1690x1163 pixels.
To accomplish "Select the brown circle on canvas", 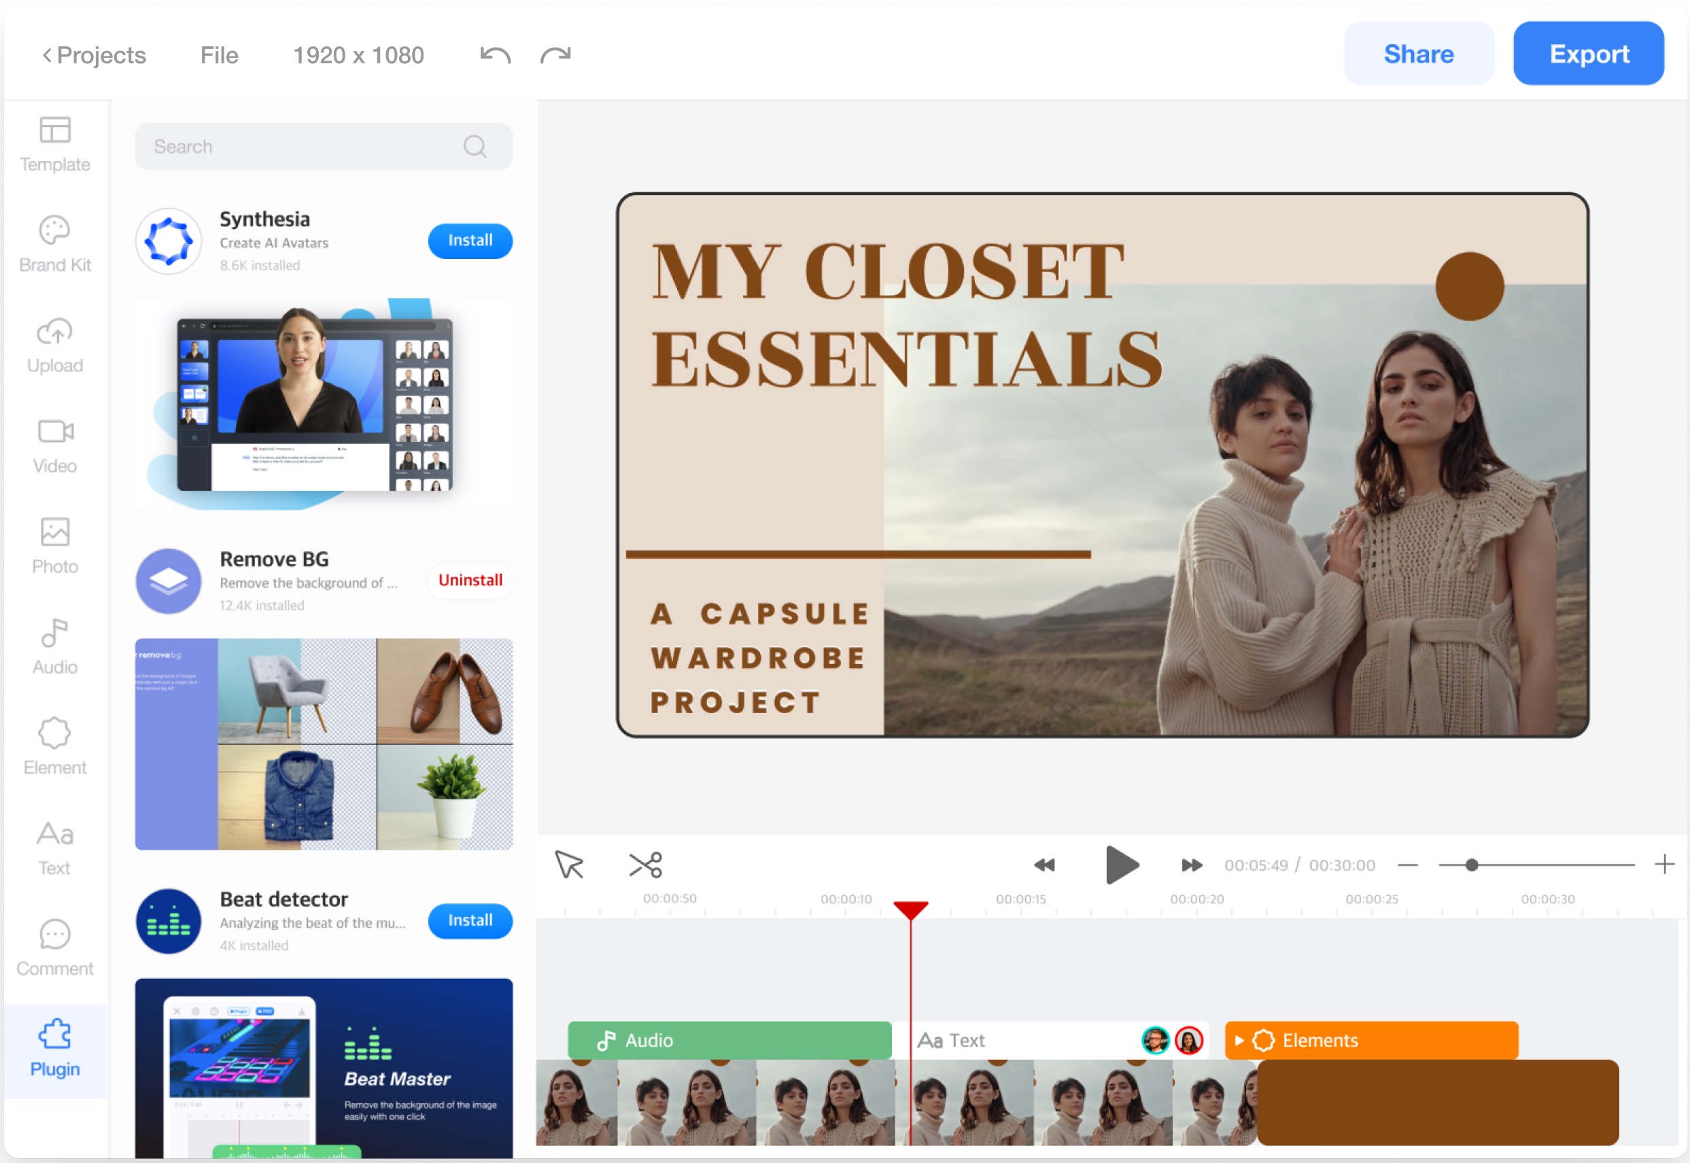I will (x=1469, y=286).
